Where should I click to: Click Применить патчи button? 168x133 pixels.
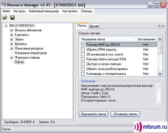(x=93, y=114)
